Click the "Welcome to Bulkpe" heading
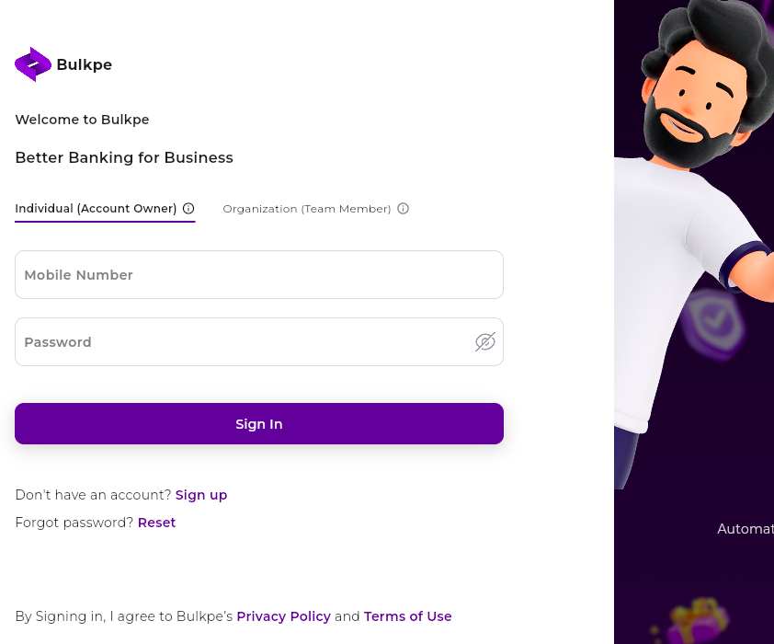 (x=82, y=120)
